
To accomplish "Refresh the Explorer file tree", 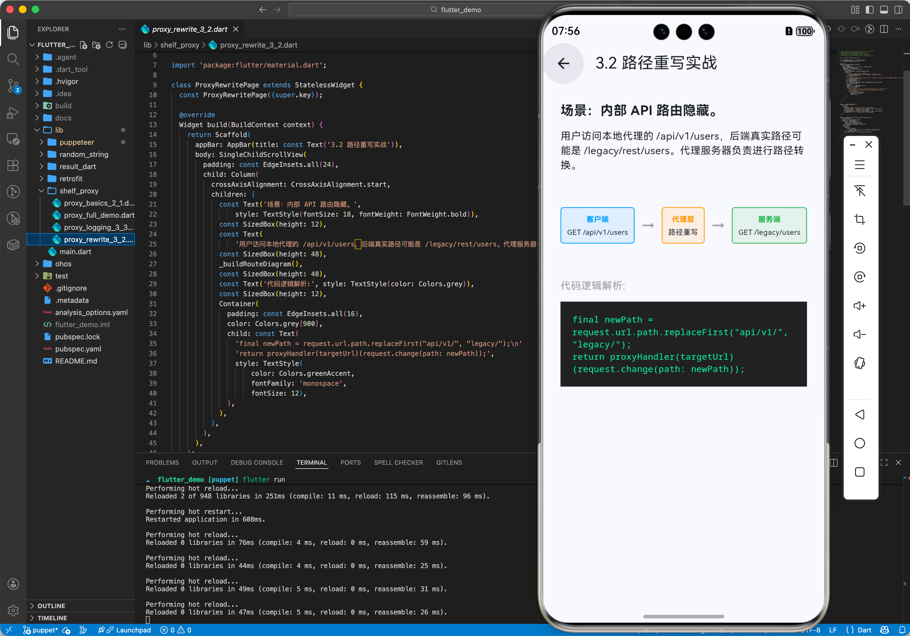I will pos(109,45).
